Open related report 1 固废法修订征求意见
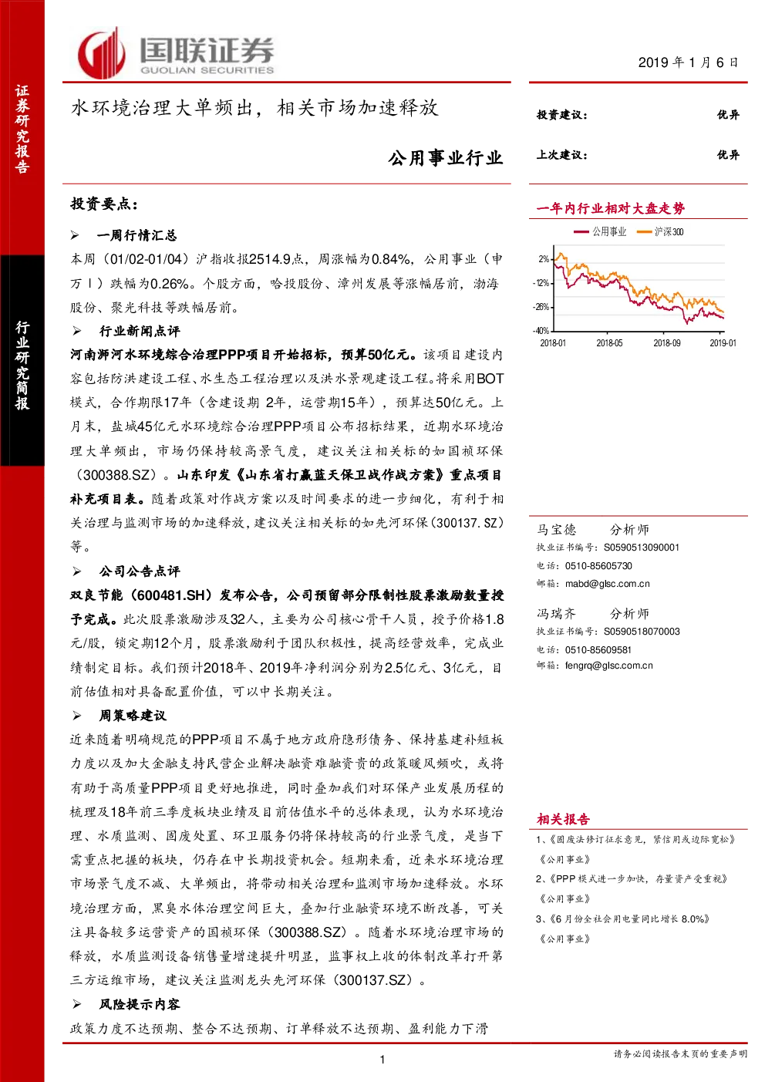765x1082 pixels. pyautogui.click(x=637, y=839)
